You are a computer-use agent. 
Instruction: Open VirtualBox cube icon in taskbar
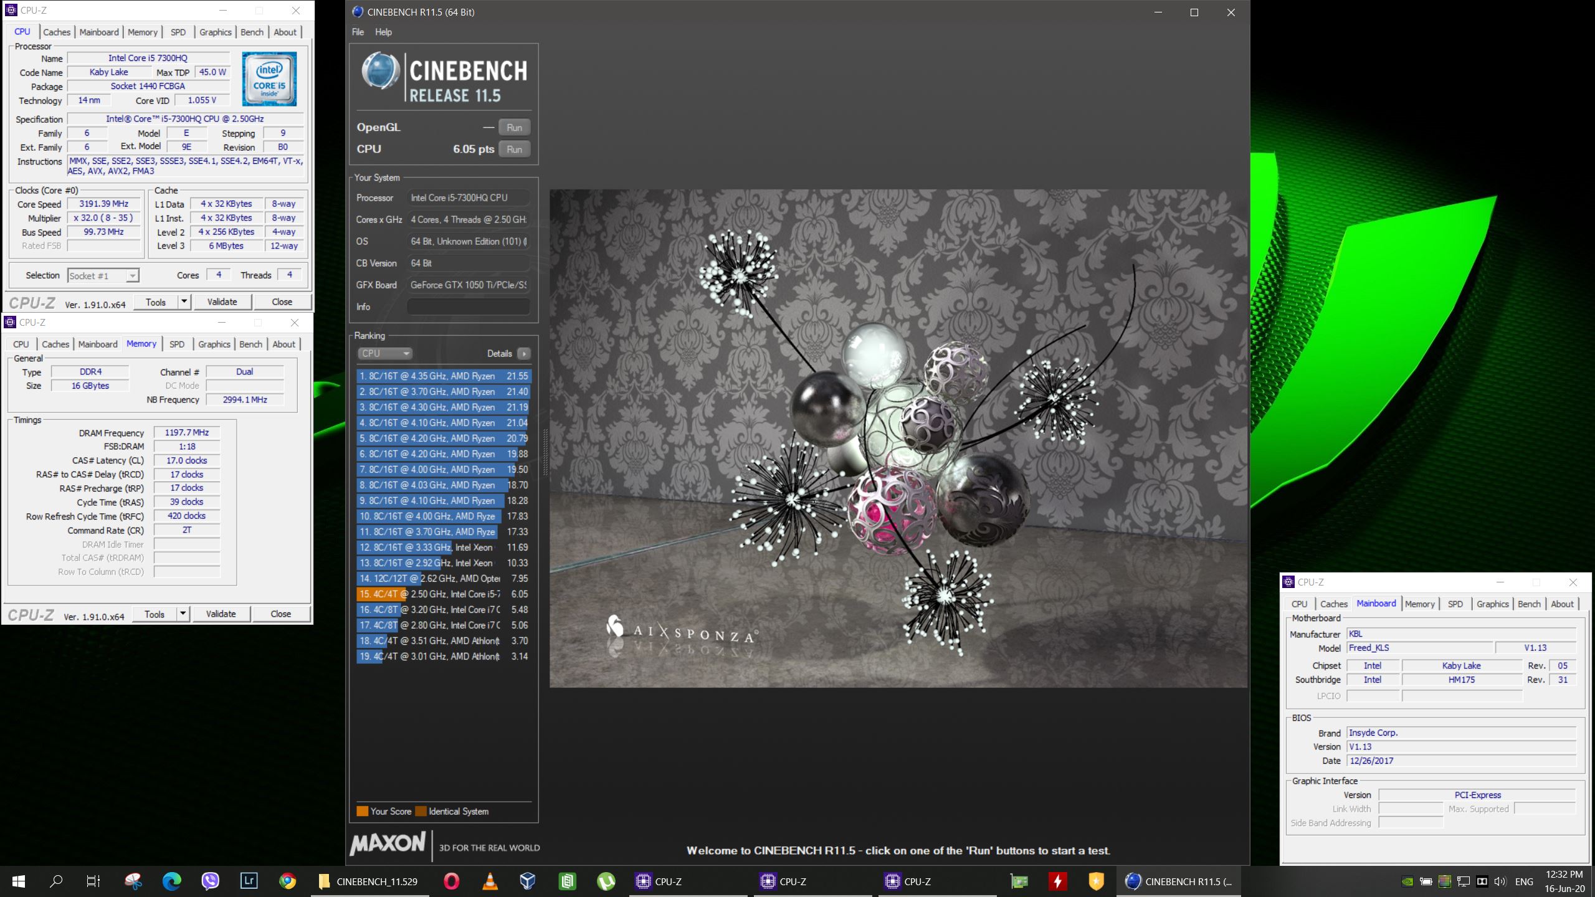click(x=528, y=881)
